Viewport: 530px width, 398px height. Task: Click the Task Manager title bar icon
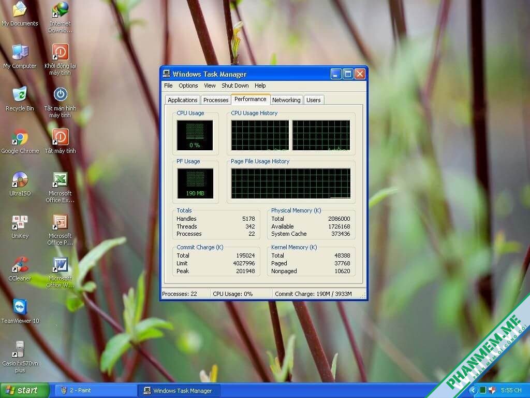166,74
